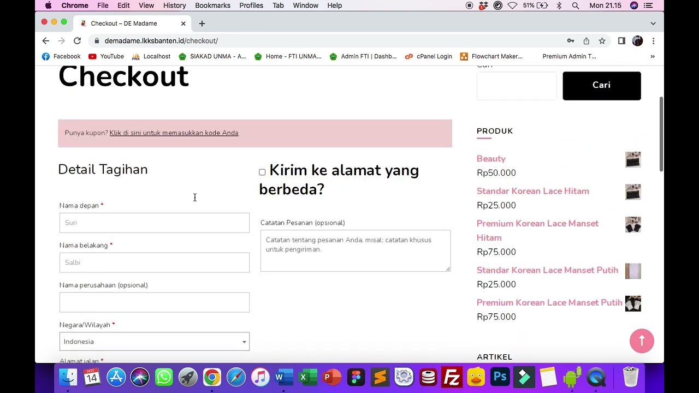Open the Flowchart Maker bookmark

pos(491,56)
